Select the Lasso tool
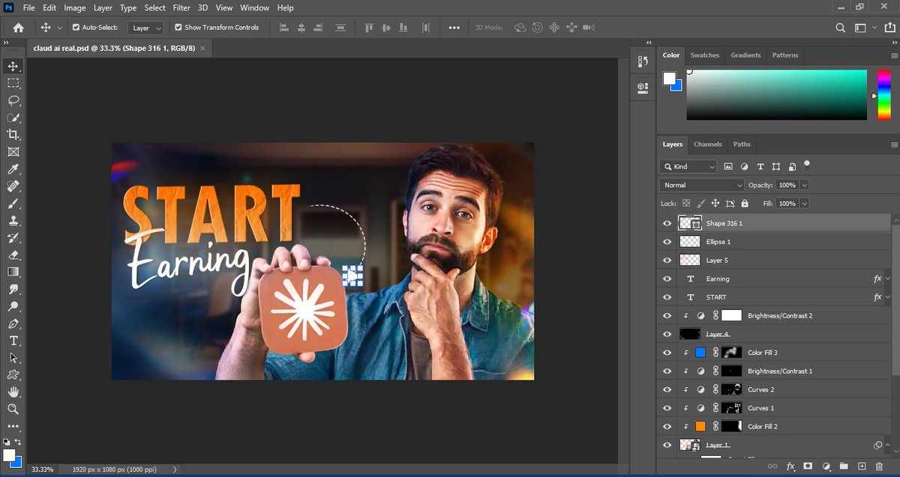 click(13, 100)
